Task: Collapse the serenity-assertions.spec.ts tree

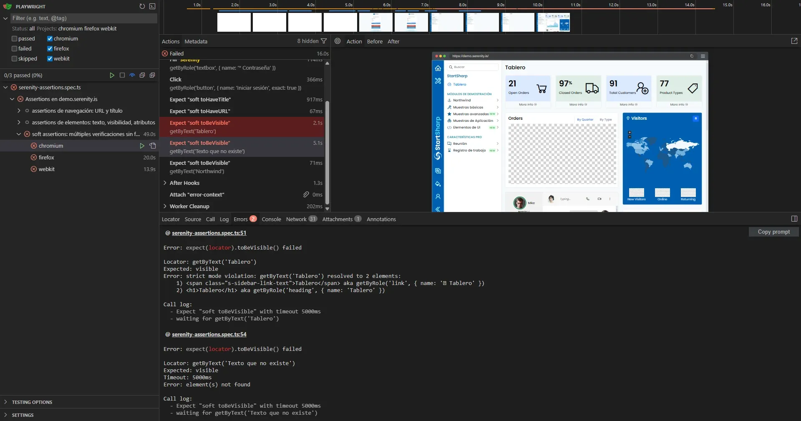Action: click(x=5, y=87)
